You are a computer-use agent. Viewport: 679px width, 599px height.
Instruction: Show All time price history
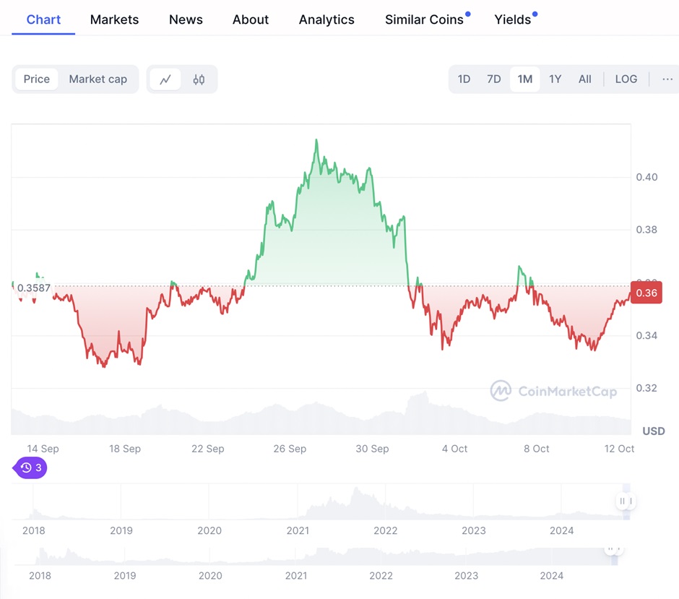584,79
